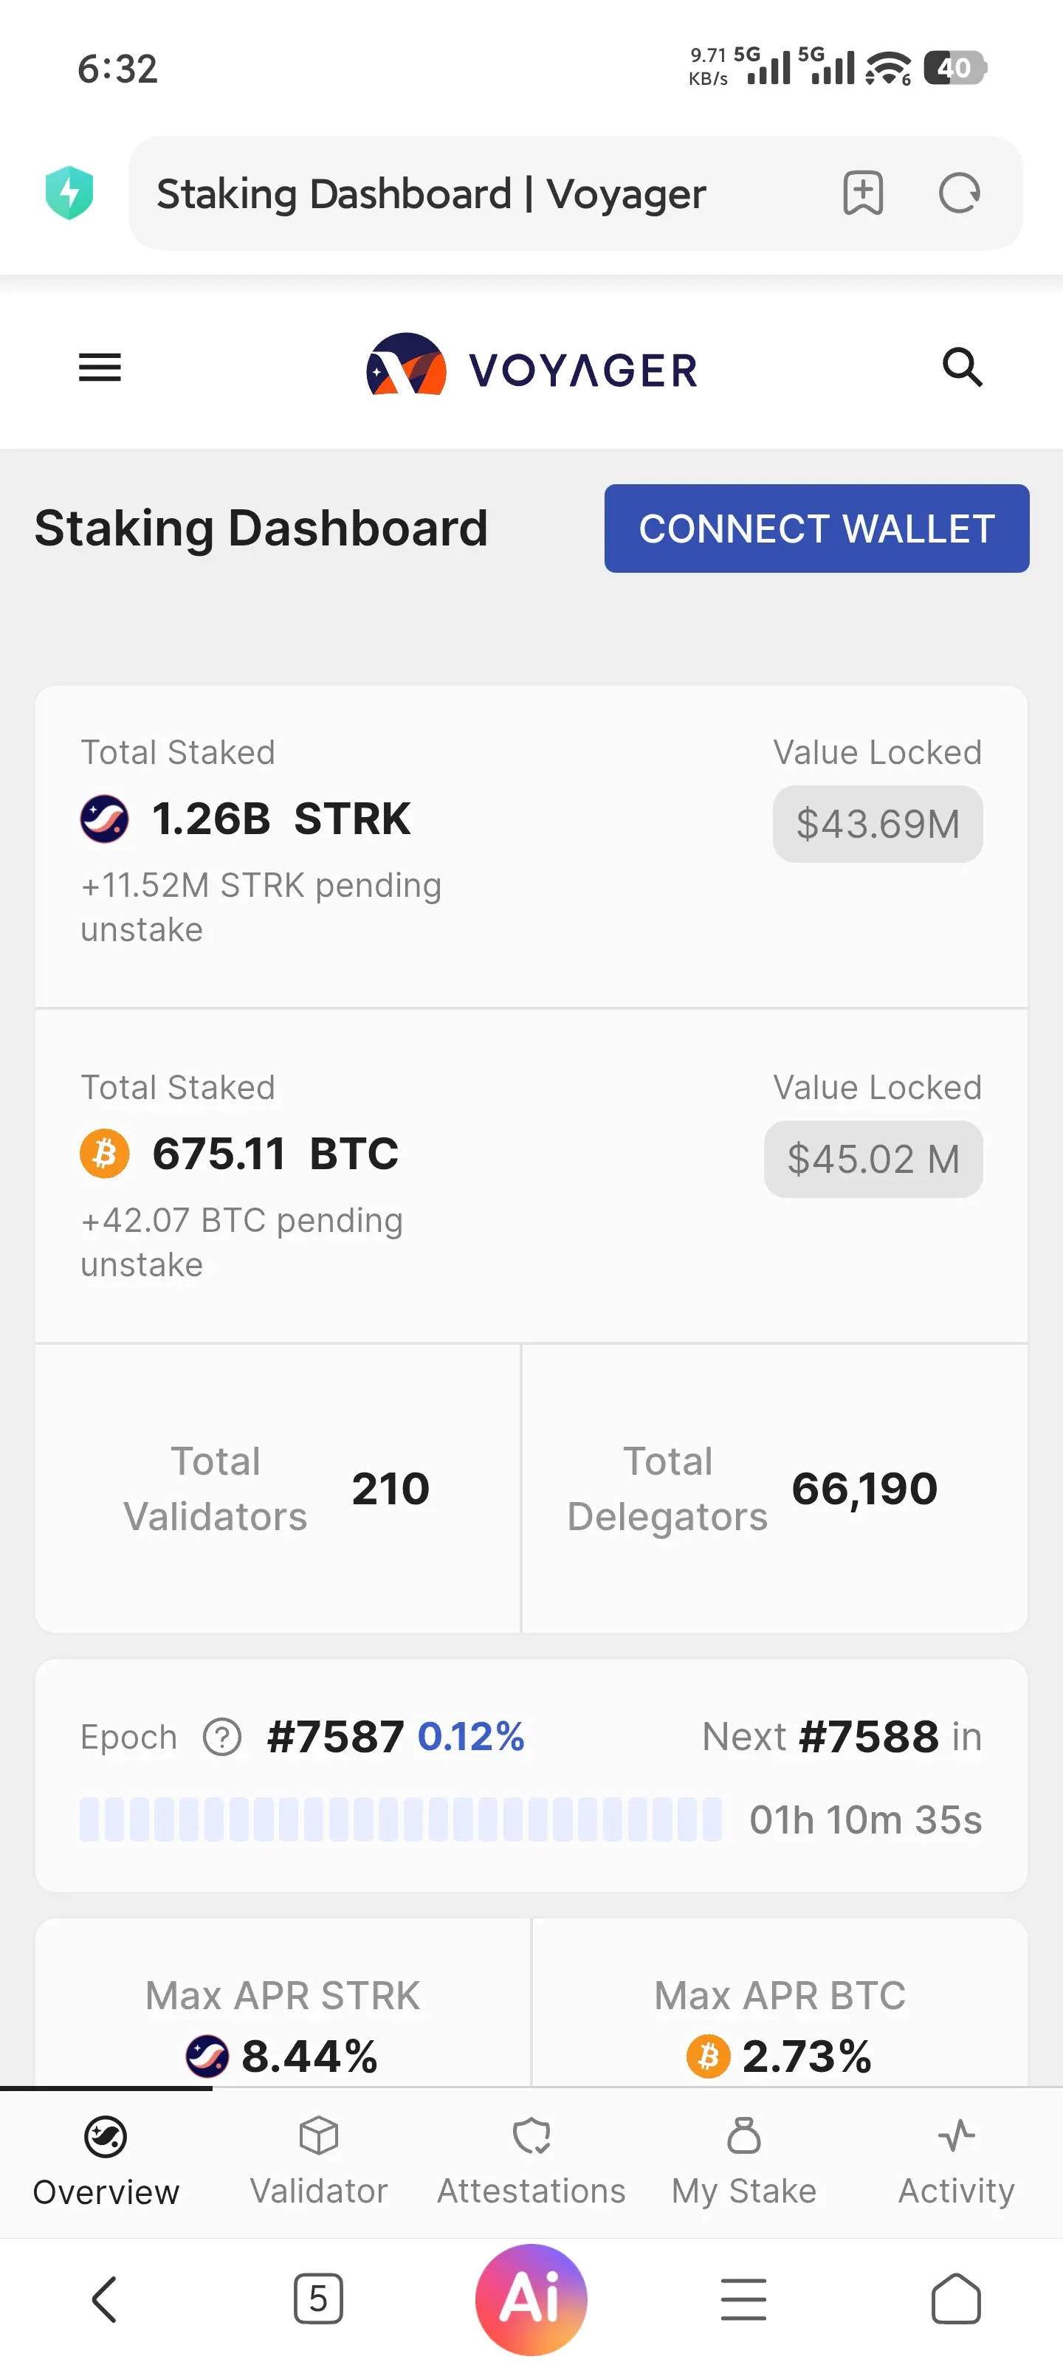This screenshot has width=1063, height=2362.
Task: Tap the green shield security icon
Action: (69, 193)
